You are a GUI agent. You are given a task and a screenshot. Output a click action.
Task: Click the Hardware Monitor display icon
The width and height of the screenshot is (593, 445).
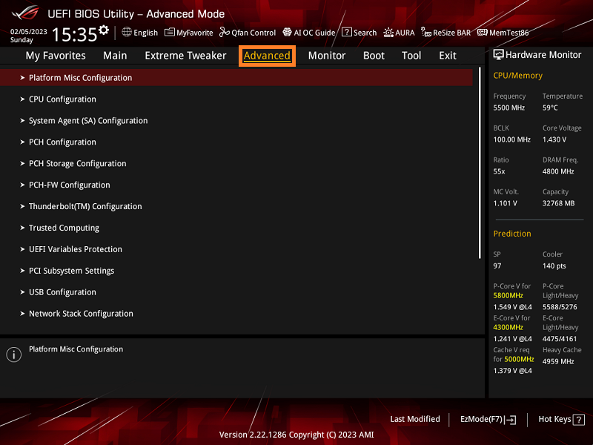tap(498, 55)
